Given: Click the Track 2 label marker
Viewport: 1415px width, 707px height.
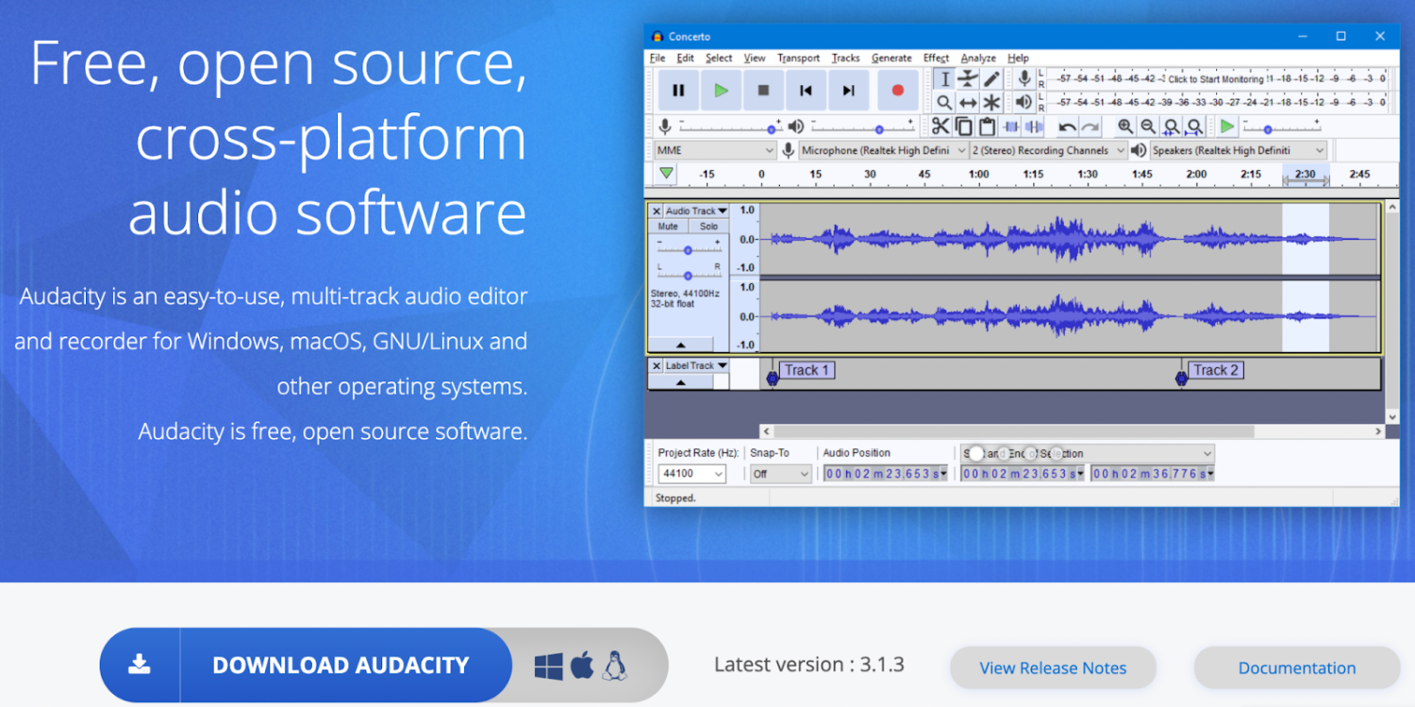Looking at the screenshot, I should click(x=1215, y=370).
